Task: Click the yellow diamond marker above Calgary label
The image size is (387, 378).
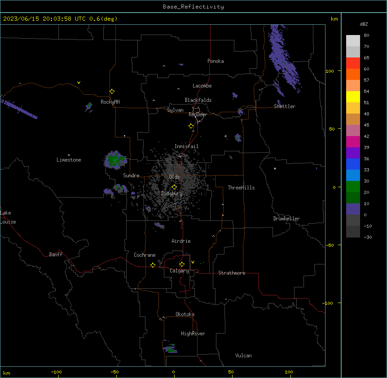Action: (182, 264)
